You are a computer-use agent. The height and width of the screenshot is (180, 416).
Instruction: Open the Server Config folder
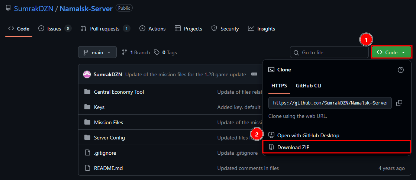pos(110,138)
